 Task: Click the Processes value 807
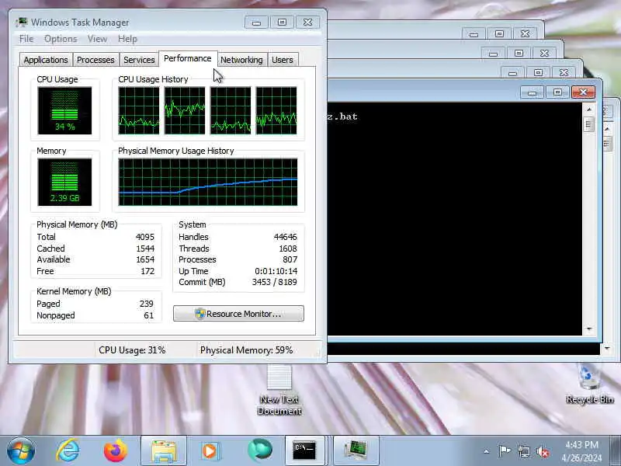pyautogui.click(x=290, y=259)
